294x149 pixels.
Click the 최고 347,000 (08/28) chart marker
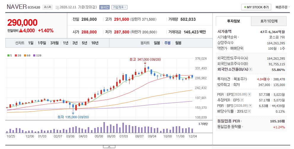tap(145, 59)
